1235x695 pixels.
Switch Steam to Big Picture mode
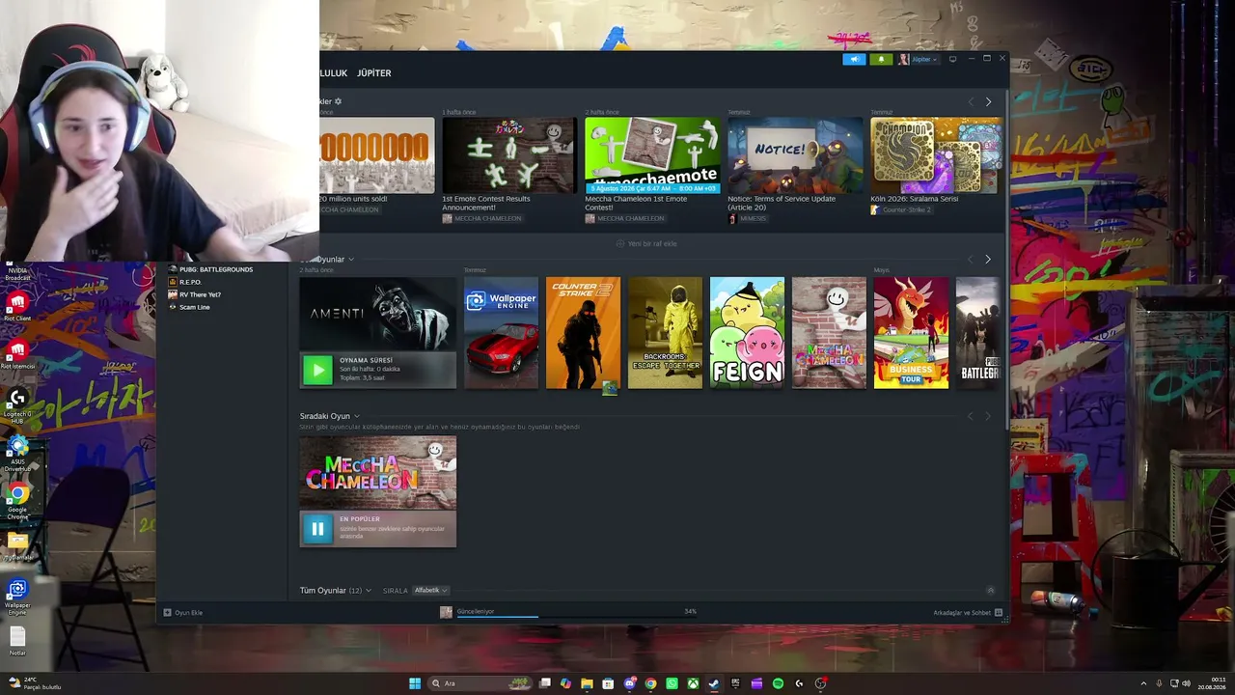[952, 59]
